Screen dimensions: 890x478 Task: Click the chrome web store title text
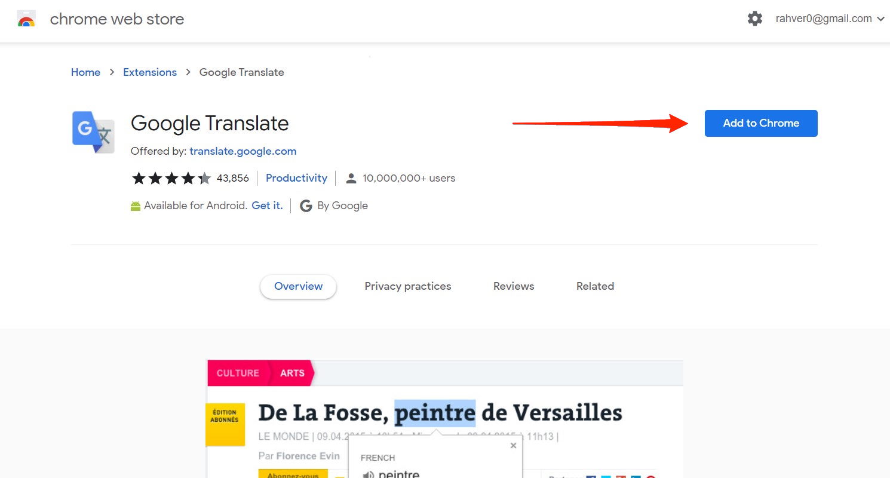click(117, 19)
